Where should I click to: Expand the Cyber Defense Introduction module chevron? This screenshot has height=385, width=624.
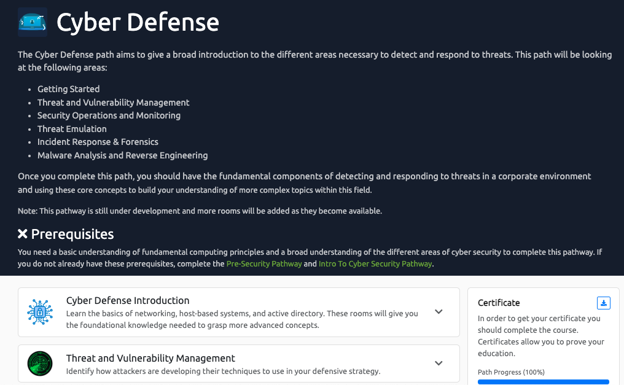coord(439,312)
